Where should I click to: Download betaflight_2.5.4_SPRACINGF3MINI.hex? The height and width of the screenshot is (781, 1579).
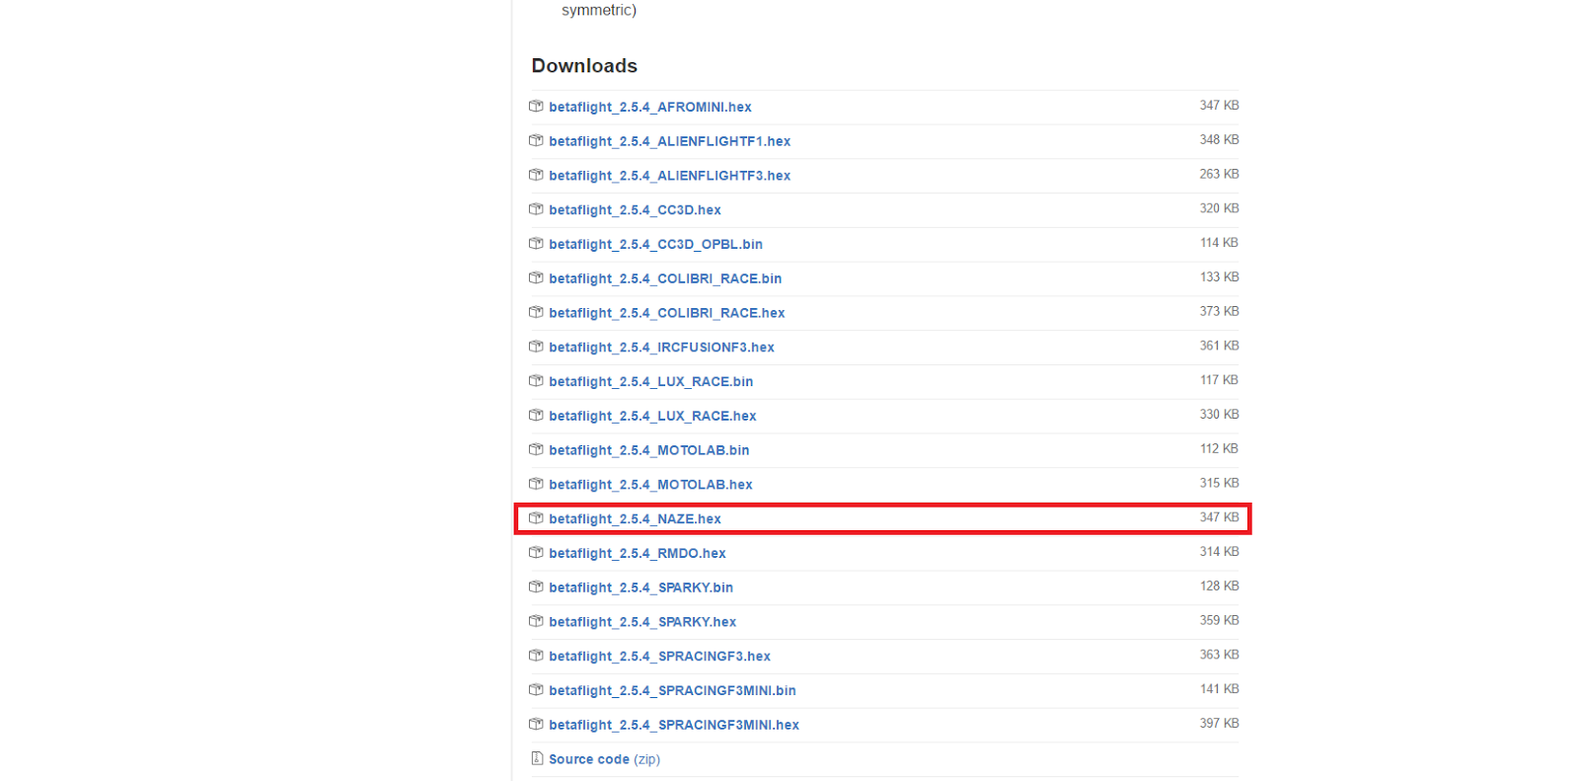pyautogui.click(x=674, y=725)
